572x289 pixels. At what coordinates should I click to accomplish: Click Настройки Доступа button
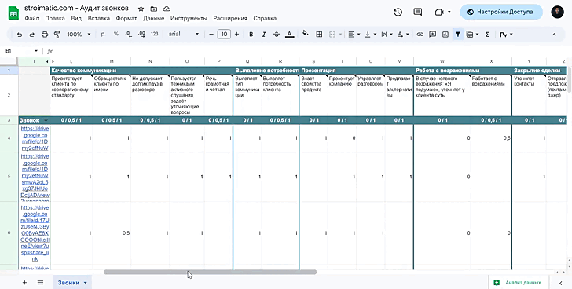coord(501,12)
